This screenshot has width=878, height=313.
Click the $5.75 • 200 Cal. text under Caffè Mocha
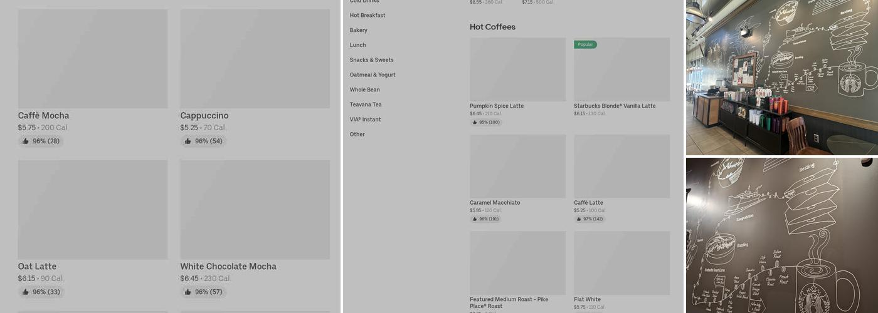click(43, 128)
